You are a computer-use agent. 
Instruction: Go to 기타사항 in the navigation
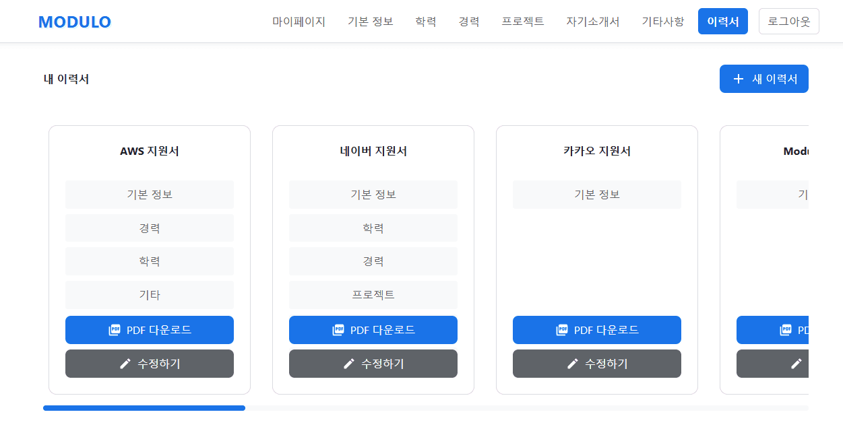pos(662,22)
